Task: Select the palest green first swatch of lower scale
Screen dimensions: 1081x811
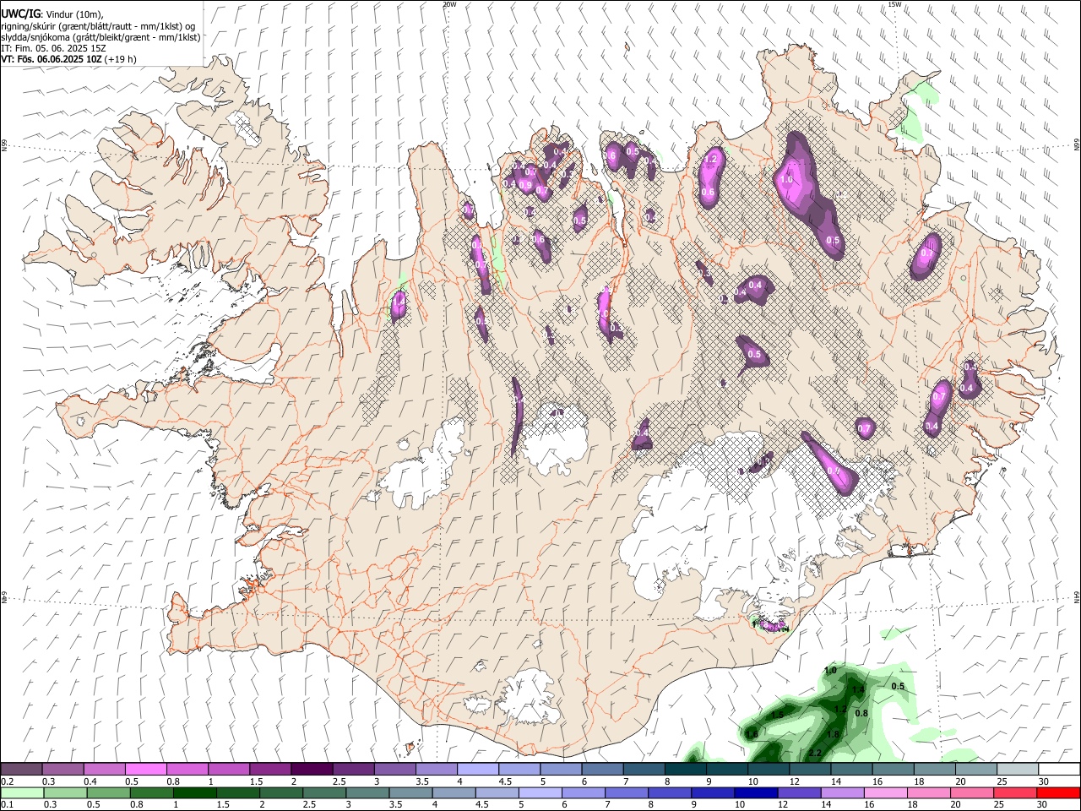Action: [x=22, y=792]
